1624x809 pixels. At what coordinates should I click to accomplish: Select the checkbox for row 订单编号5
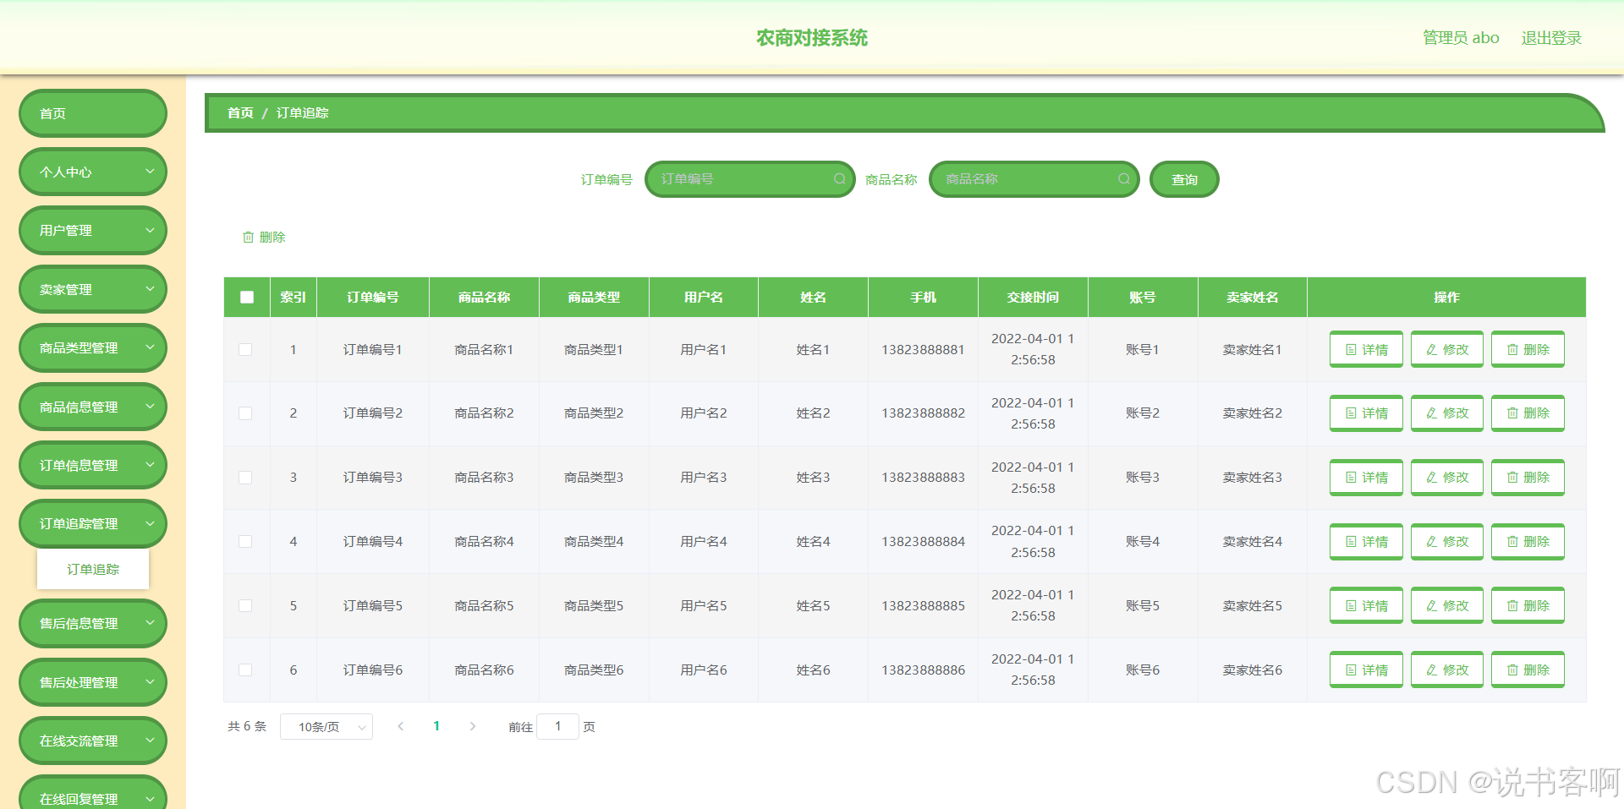pyautogui.click(x=245, y=605)
